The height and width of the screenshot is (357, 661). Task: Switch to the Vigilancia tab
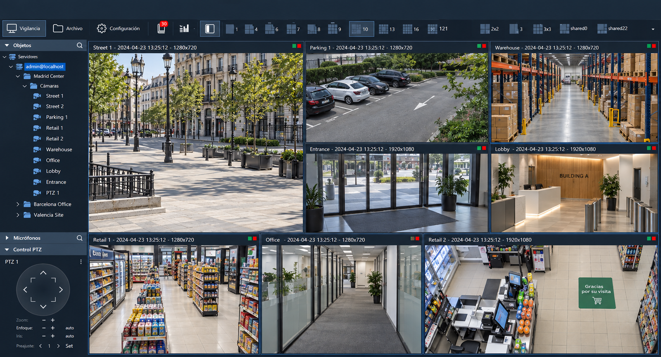click(24, 28)
